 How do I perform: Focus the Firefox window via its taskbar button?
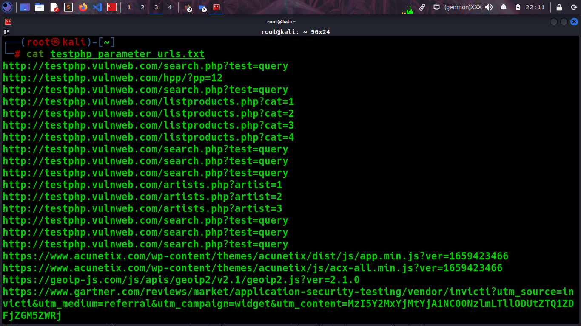189,7
